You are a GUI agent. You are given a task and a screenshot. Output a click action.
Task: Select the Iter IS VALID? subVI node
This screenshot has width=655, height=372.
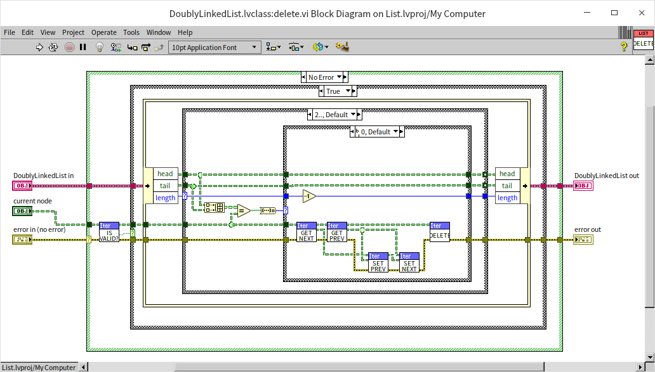coord(109,232)
